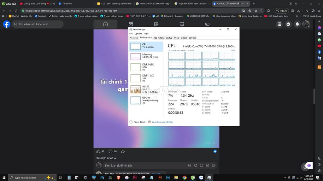Toggle browser dark mode moon icon
Image resolution: width=323 pixels, height=181 pixels.
click(x=262, y=11)
